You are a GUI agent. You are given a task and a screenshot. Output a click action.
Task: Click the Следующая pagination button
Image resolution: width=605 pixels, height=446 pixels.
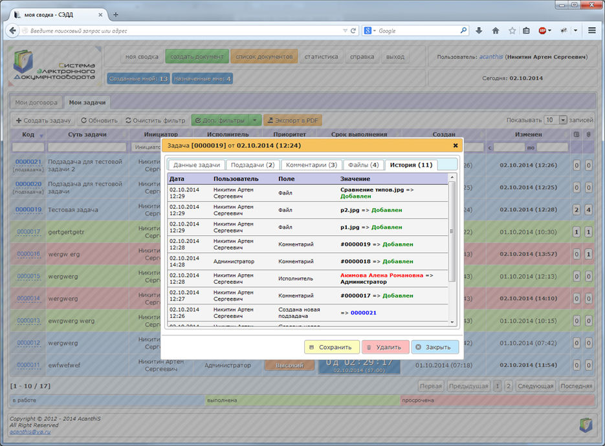tap(535, 386)
